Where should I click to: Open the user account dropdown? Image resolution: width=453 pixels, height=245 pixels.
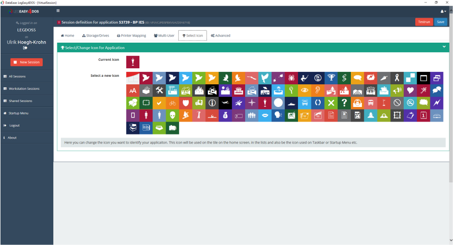443,11
